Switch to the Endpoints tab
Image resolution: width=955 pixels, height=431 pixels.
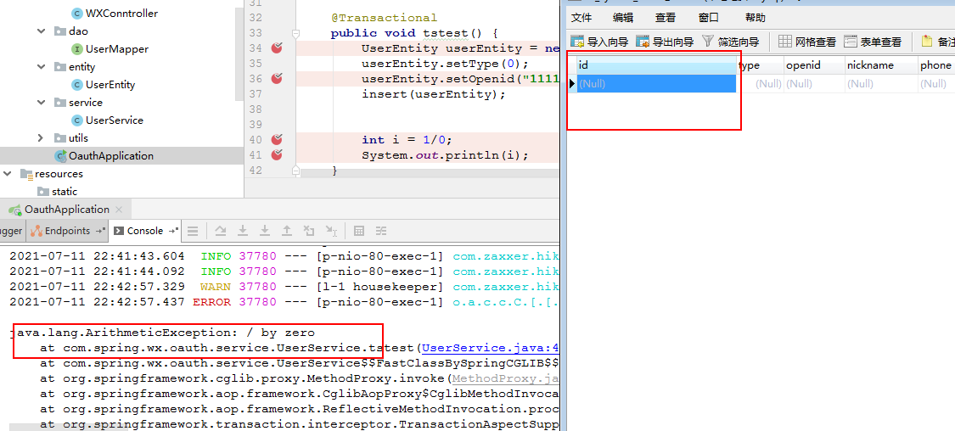coord(68,231)
